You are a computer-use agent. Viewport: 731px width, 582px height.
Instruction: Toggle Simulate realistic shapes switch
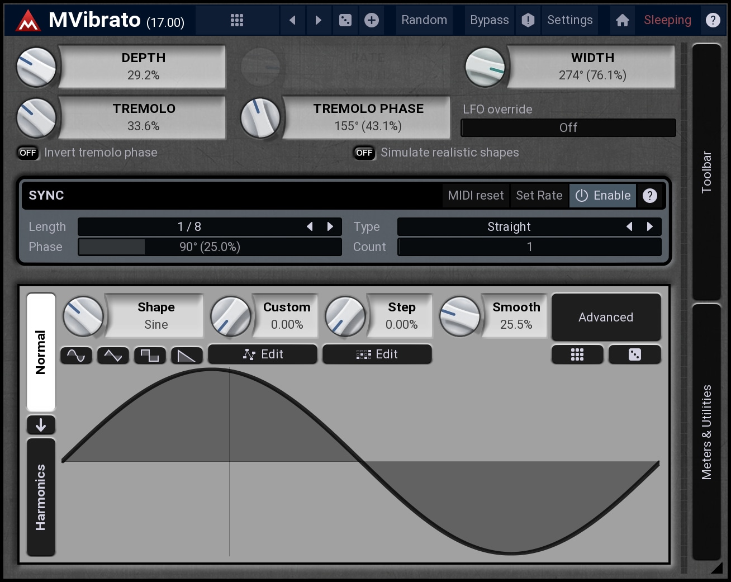click(x=364, y=153)
